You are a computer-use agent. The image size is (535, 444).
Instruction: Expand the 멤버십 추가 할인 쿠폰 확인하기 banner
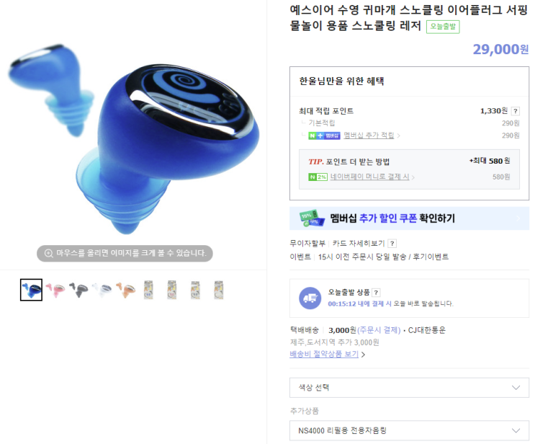pyautogui.click(x=409, y=218)
